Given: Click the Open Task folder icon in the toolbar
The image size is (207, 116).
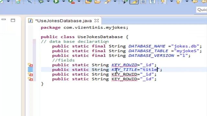Looking at the screenshot, I should (x=98, y=2).
